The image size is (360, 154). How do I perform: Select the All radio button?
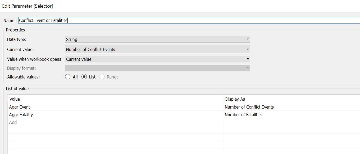pos(68,77)
